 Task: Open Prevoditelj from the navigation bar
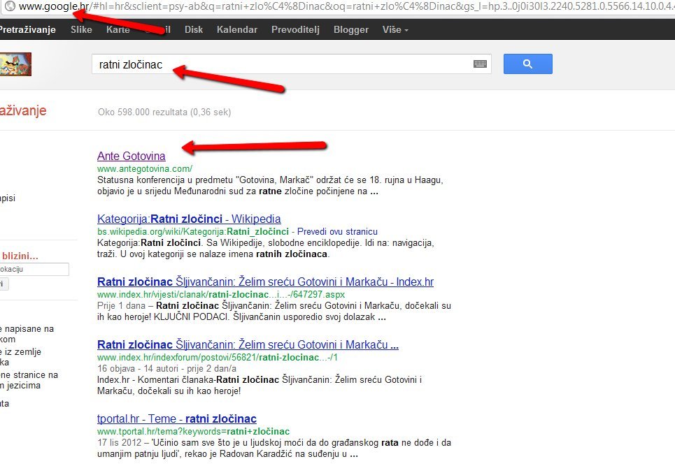click(294, 30)
